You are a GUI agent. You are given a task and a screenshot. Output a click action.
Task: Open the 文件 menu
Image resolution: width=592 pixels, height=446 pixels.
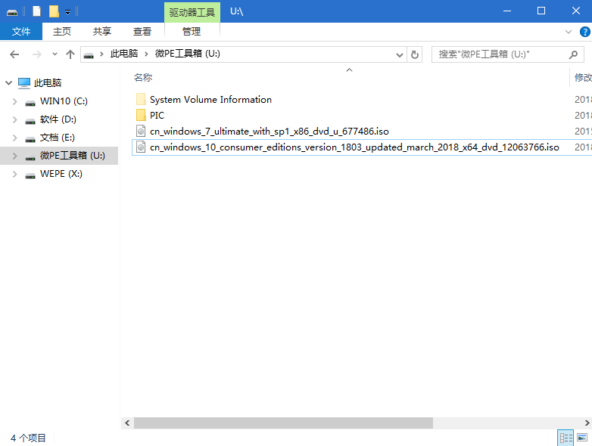(21, 31)
